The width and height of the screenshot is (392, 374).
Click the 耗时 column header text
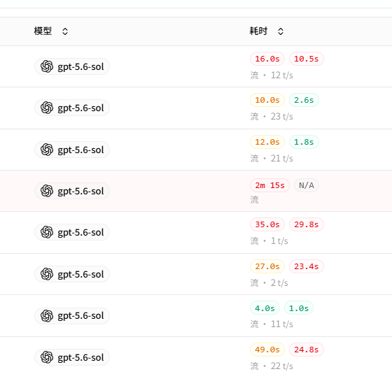coord(258,31)
